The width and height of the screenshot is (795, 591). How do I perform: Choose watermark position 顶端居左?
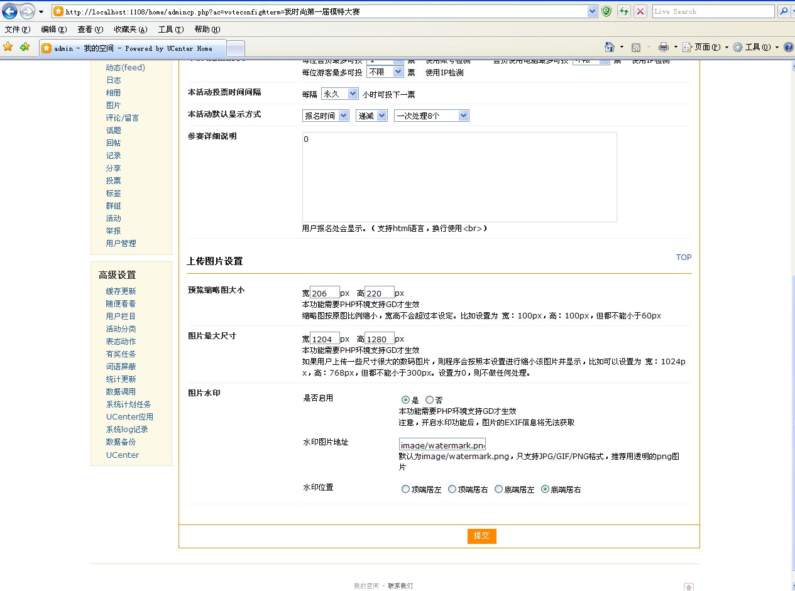click(x=405, y=489)
